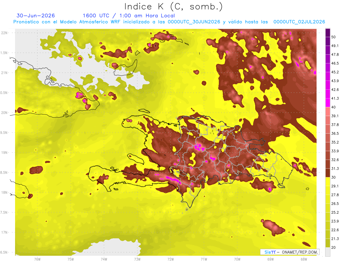Viewport: 341px width, 263px height.
Task: Click the dark brown legend swatch between 30 and 31.3
Action: pos(328,173)
